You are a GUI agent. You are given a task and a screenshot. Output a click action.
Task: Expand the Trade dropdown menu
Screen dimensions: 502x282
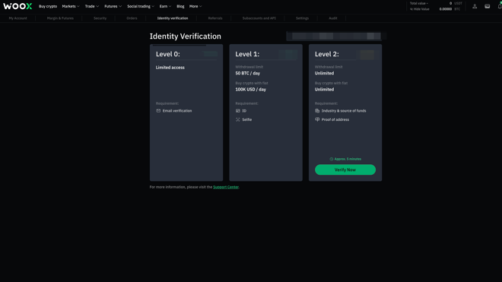click(x=92, y=6)
